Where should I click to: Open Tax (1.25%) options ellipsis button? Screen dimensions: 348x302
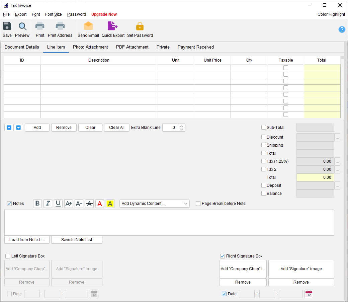coord(337,161)
